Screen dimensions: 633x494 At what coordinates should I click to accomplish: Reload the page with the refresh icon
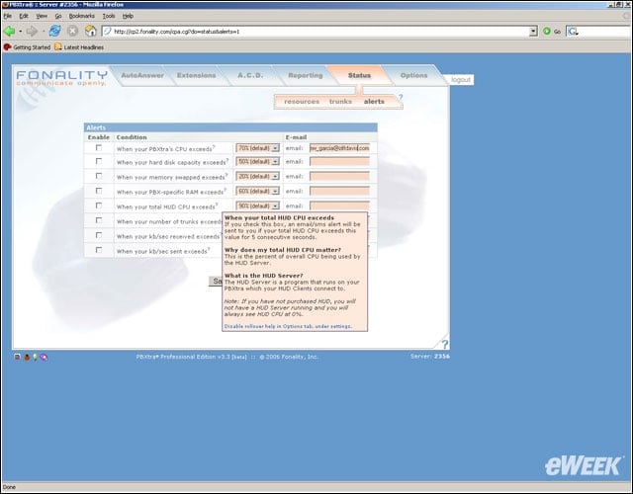(55, 31)
